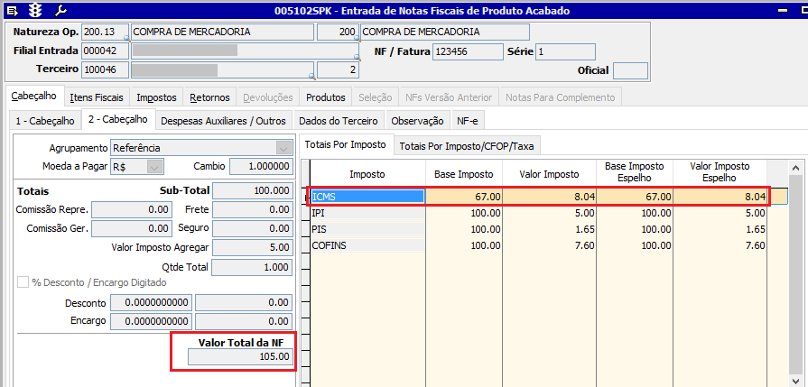Open lookup magnifier beside the 200 code field

coord(356,39)
